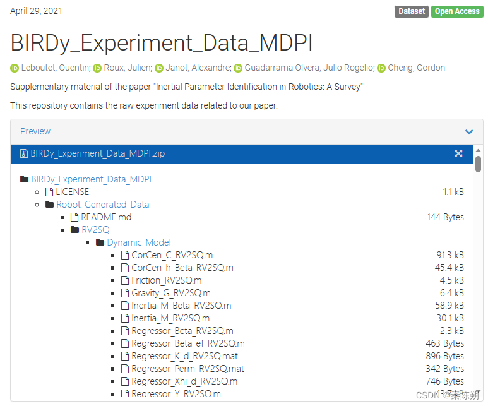Screen dimensions: 488x406
Task: Open author Roux, Julien
Action: [128, 68]
